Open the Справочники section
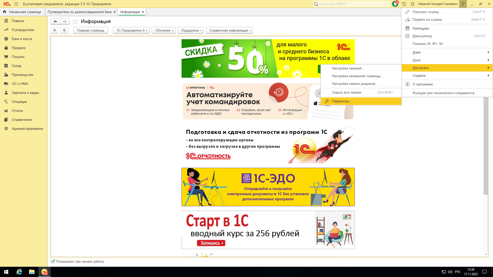The height and width of the screenshot is (277, 493). pos(24,120)
